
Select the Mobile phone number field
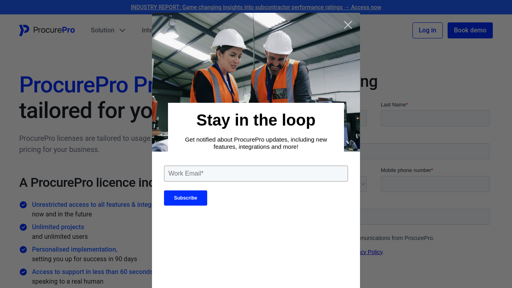click(x=435, y=184)
